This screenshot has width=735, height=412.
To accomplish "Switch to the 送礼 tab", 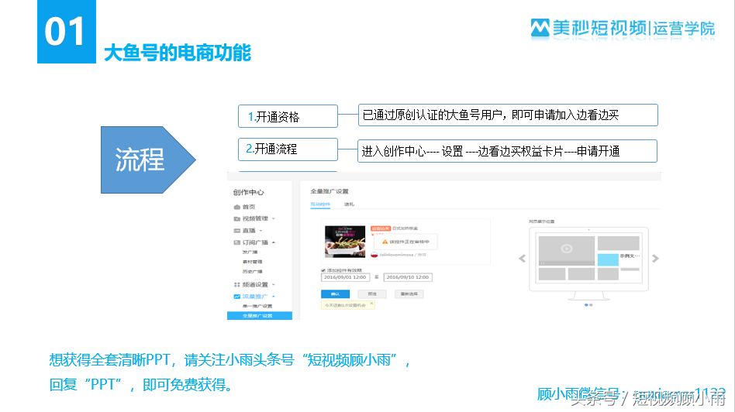I will click(x=349, y=204).
